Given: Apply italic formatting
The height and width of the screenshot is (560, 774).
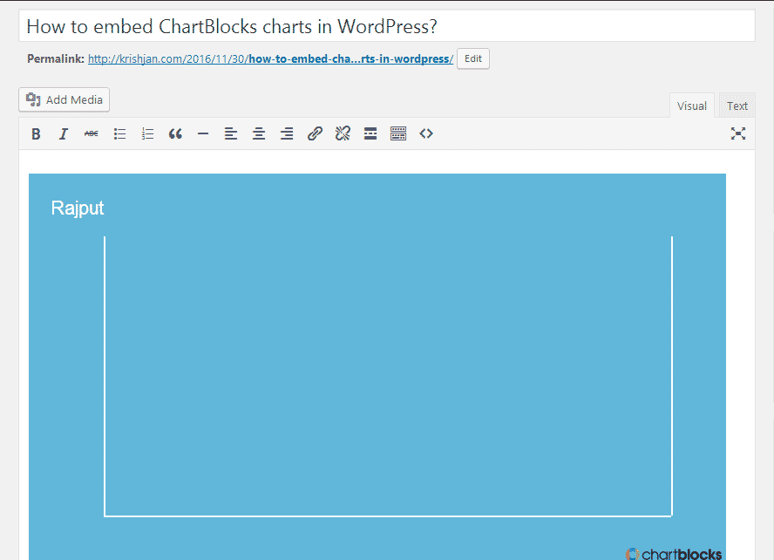Looking at the screenshot, I should 63,133.
